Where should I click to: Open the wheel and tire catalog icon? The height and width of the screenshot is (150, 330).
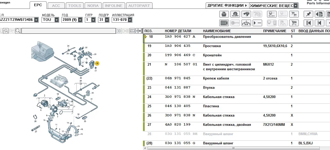(x=235, y=14)
